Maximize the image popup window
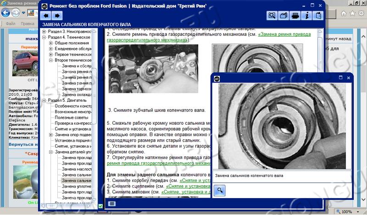367x215 pixels. (341, 77)
